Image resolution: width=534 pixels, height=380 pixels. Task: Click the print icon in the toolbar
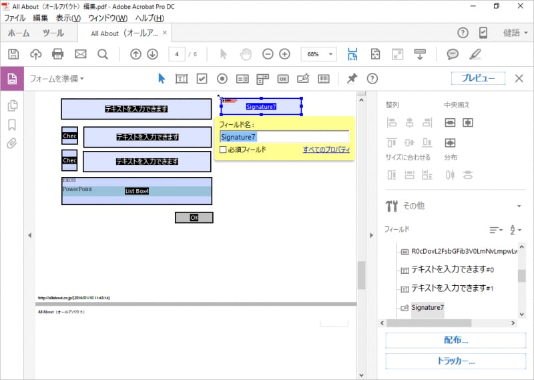(x=58, y=54)
